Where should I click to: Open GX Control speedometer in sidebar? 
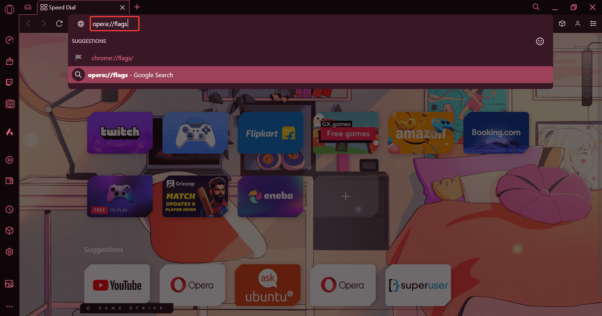click(9, 40)
